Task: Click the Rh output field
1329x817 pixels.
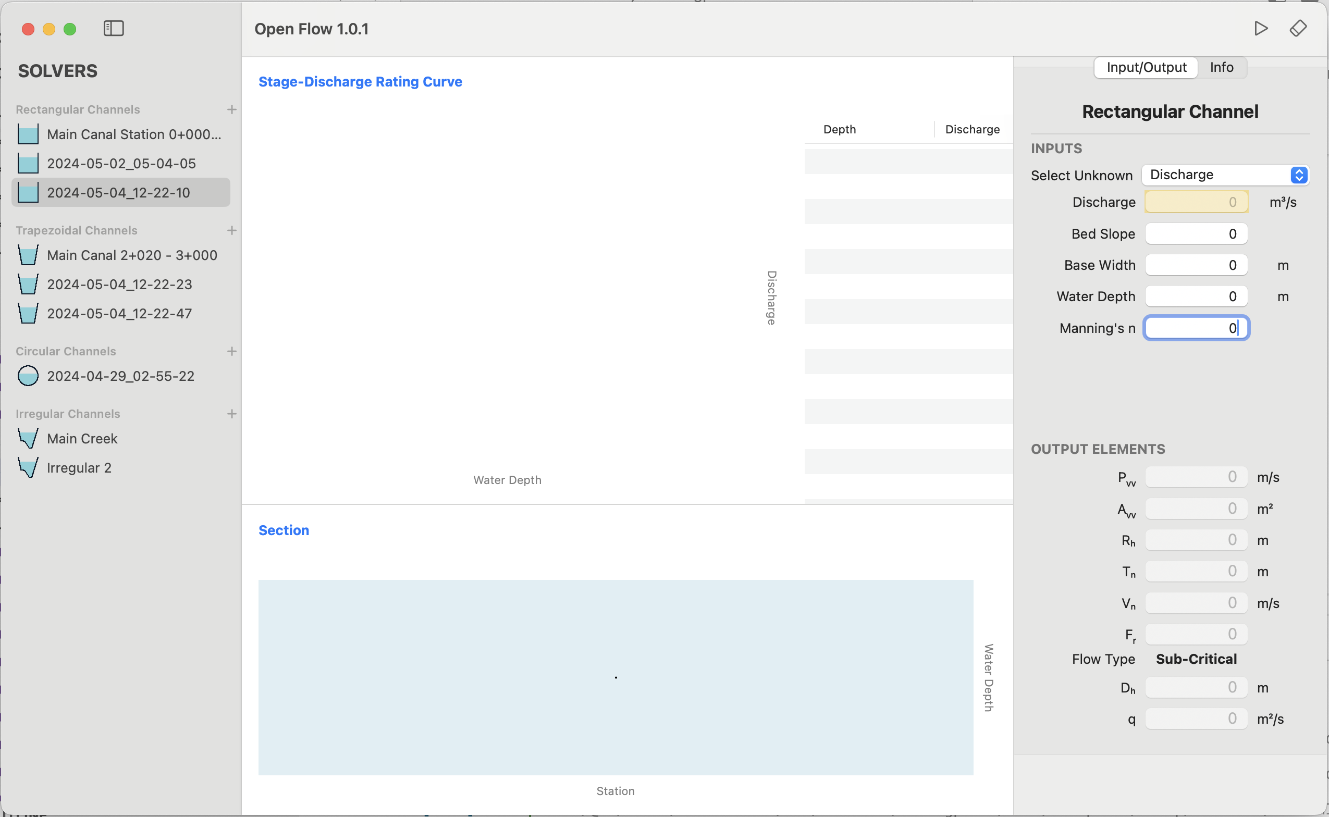Action: (1196, 540)
